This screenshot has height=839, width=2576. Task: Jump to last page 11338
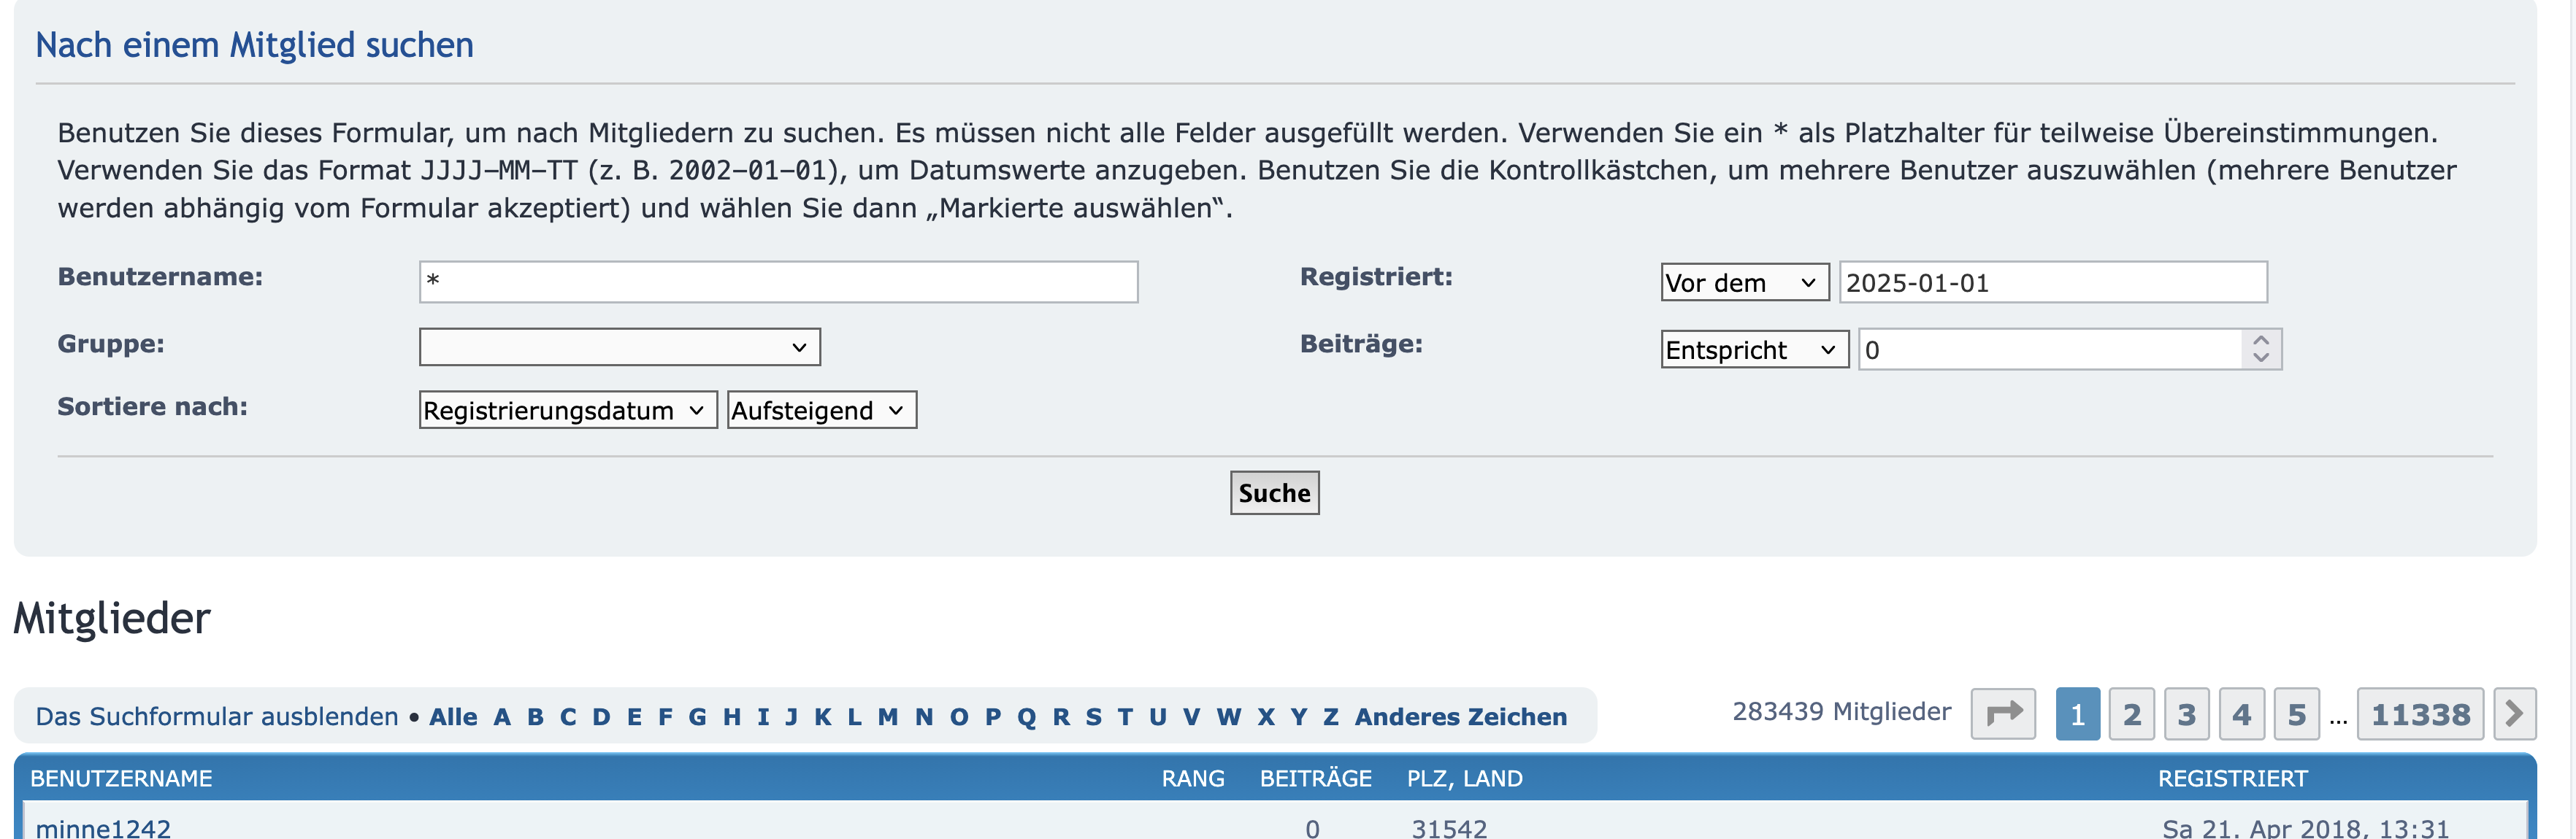2419,715
